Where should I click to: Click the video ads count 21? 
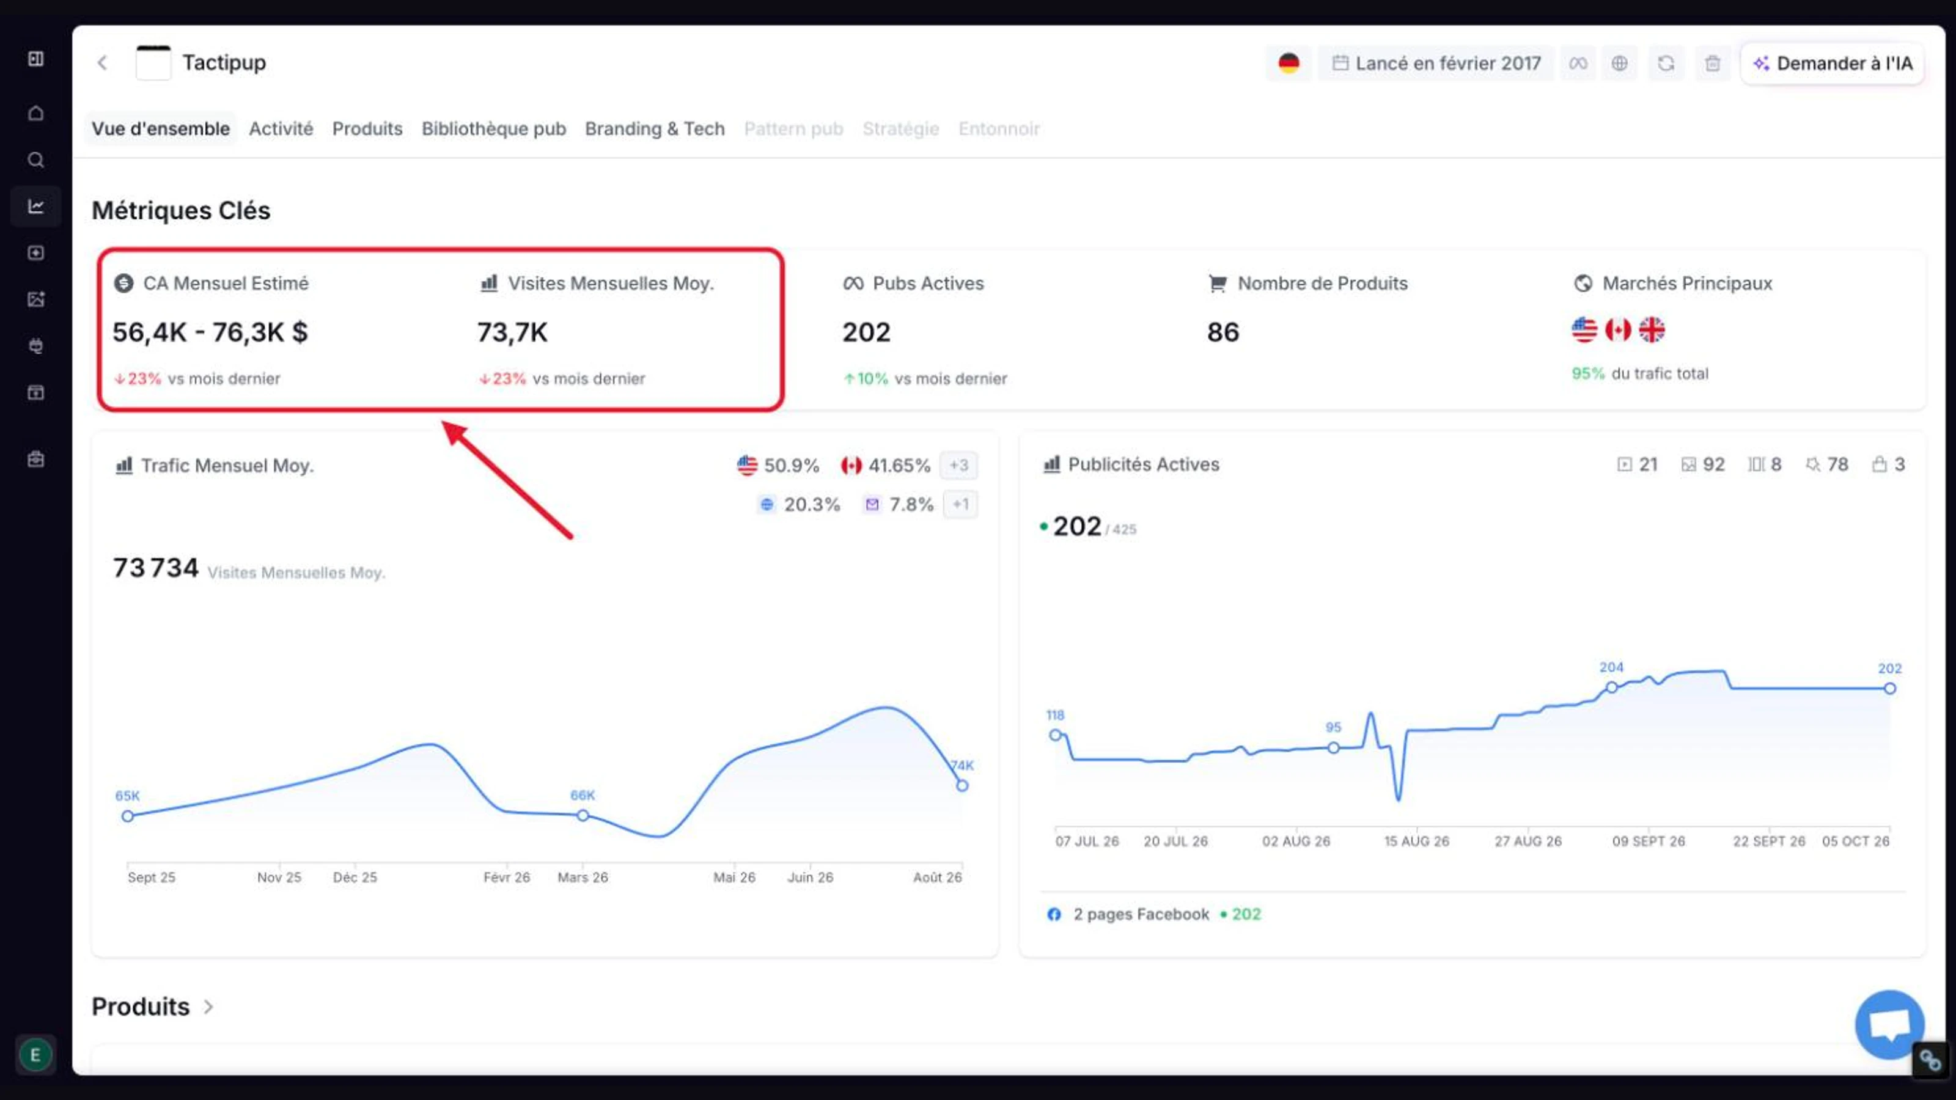coord(1637,464)
